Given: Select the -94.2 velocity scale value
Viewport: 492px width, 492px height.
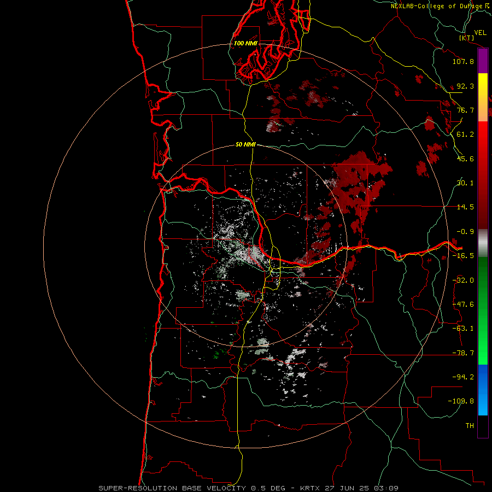Looking at the screenshot, I should pyautogui.click(x=463, y=377).
